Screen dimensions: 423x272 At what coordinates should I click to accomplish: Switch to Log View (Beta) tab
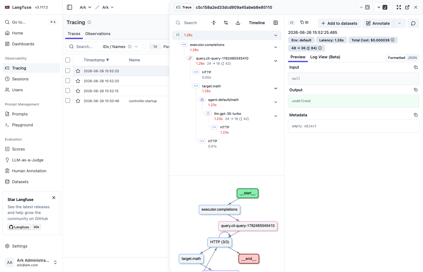[x=325, y=57]
